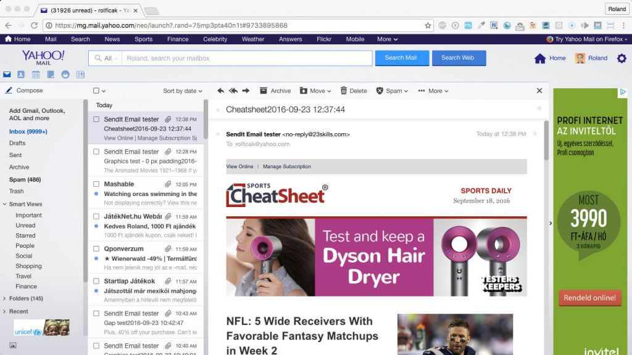
Task: Select all messages with the list header checkbox
Action: point(96,90)
